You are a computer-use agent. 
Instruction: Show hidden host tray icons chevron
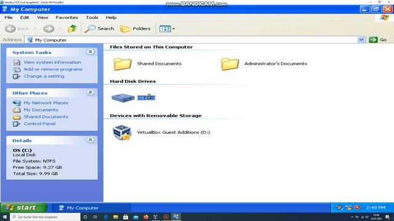pyautogui.click(x=352, y=217)
